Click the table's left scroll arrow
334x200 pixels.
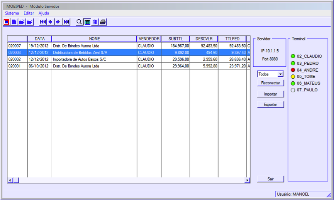coord(10,180)
